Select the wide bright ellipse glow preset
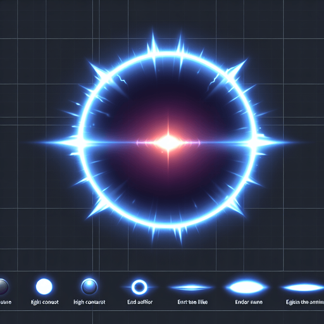This screenshot has height=324, width=324. [x=246, y=287]
